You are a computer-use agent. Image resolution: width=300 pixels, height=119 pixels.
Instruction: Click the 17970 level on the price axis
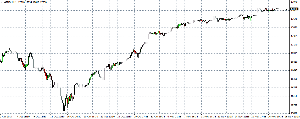(x=295, y=2)
